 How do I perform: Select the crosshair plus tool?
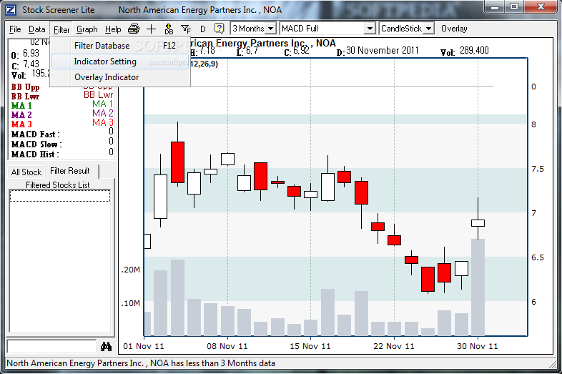(152, 29)
